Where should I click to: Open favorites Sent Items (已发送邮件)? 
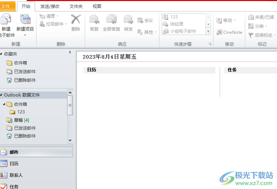[21, 71]
